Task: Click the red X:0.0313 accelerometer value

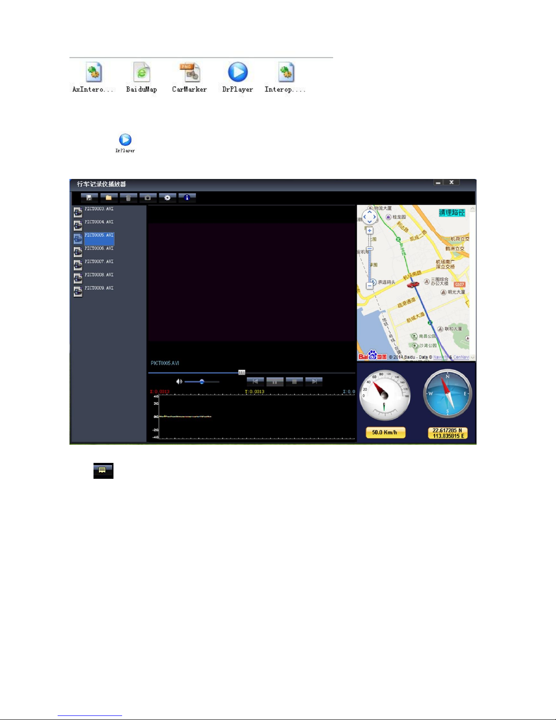Action: (160, 392)
